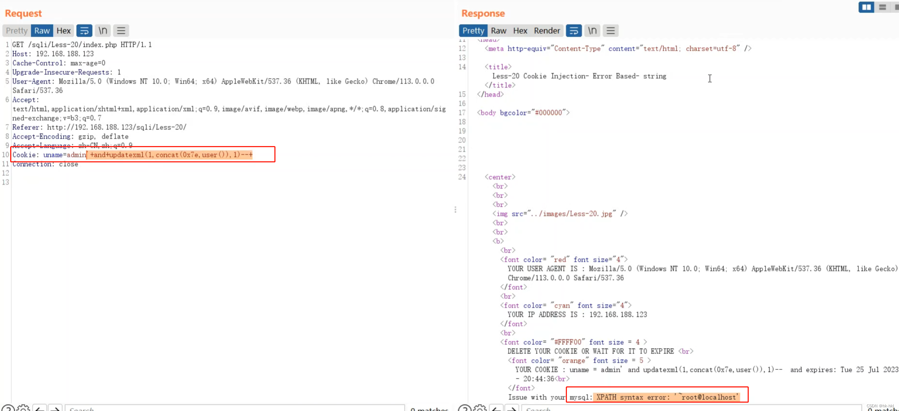Click the 'YOUR IP ADDRESS IS' response line
Screen dimensions: 899x411
[577, 315]
